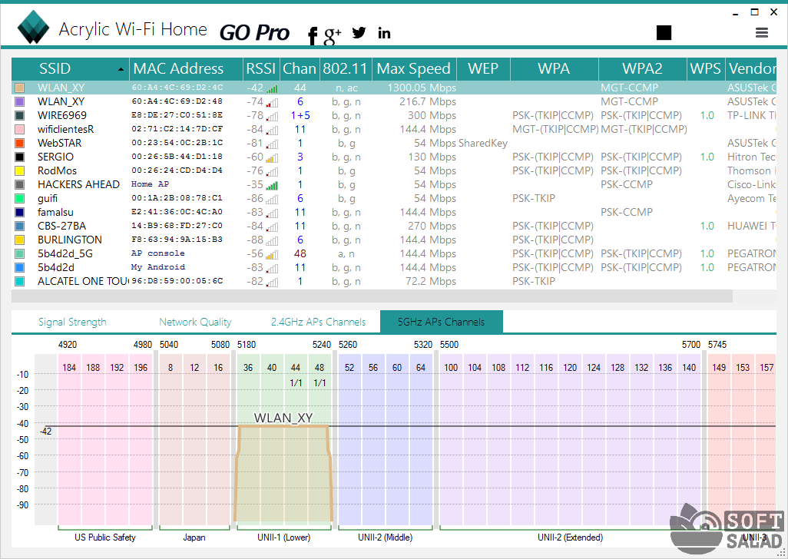Click the 'Home AP' MAC alias
This screenshot has width=788, height=559.
pos(150,184)
